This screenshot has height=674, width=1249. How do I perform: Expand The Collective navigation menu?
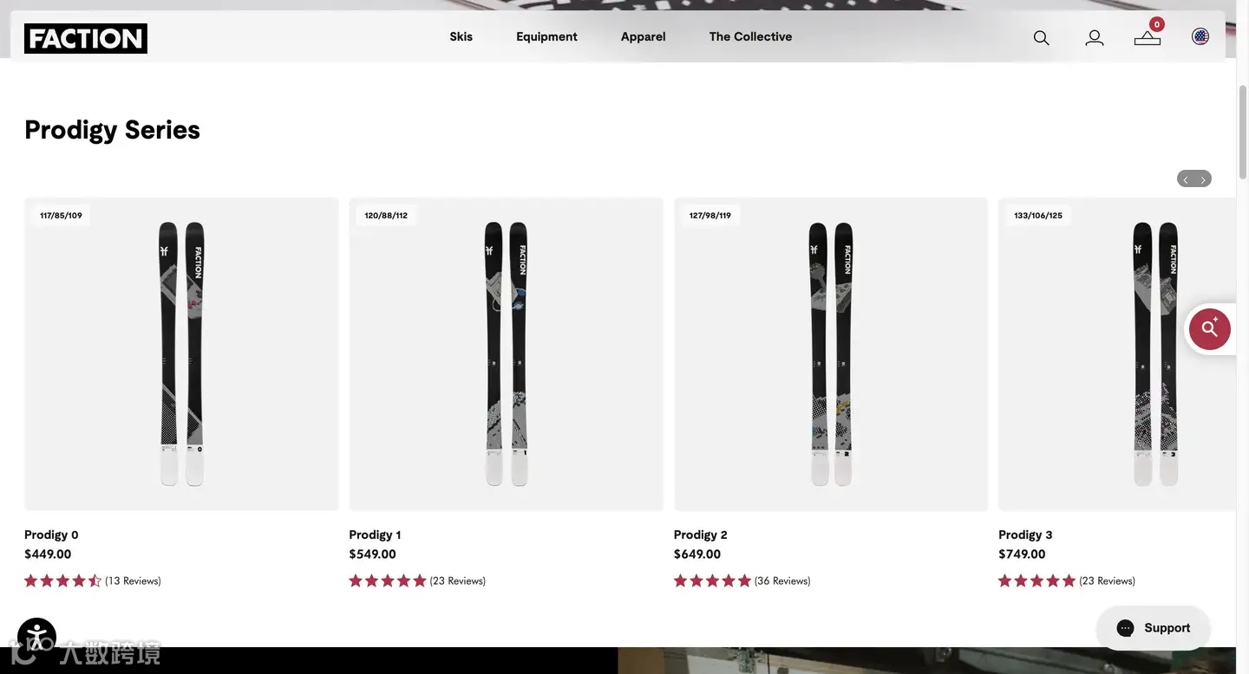(x=750, y=36)
